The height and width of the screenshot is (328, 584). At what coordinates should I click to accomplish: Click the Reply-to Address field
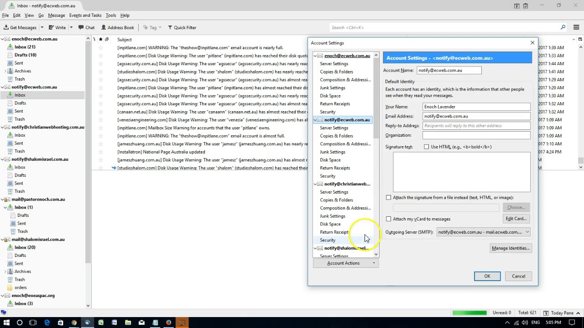(x=476, y=126)
